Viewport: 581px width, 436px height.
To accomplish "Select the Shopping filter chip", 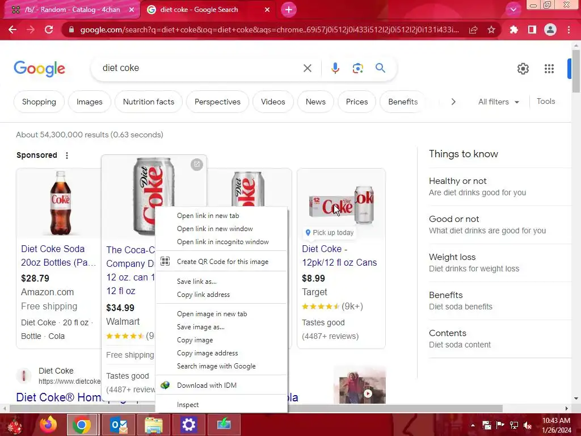I will (x=39, y=102).
